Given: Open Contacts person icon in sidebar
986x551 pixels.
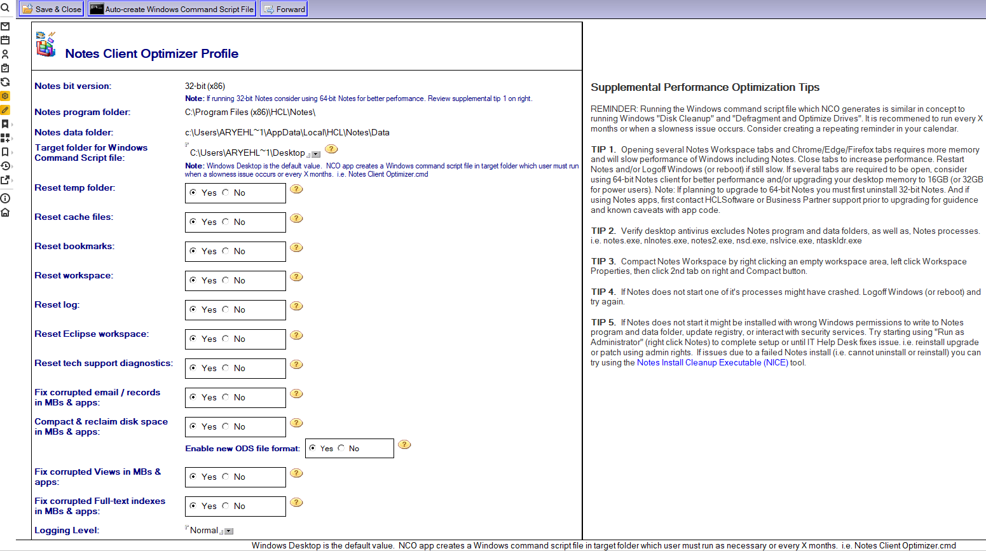Looking at the screenshot, I should (5, 54).
